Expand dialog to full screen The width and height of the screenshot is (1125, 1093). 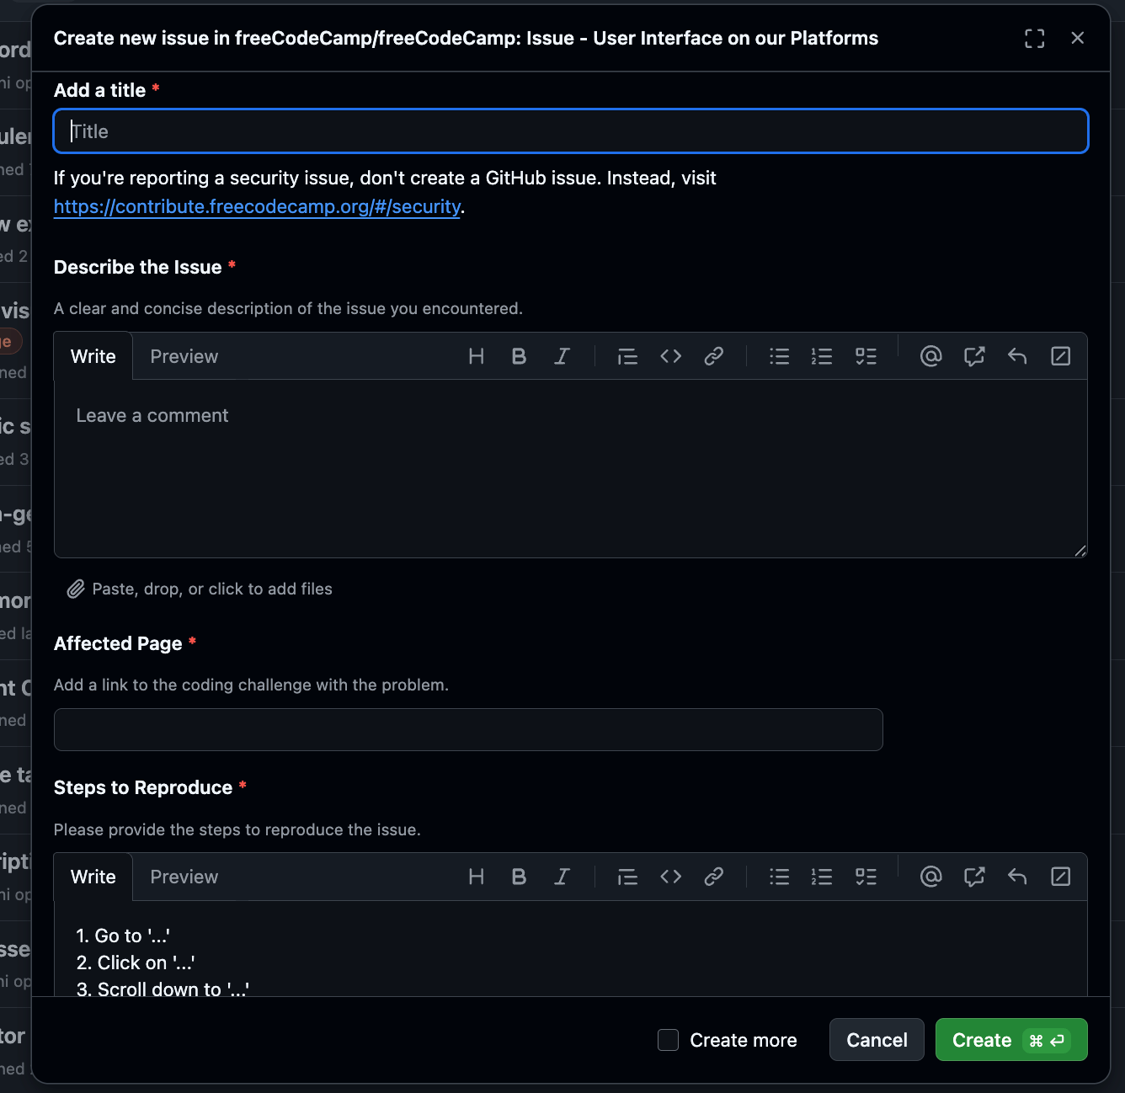click(1034, 38)
